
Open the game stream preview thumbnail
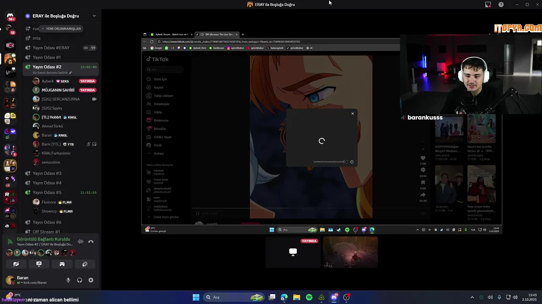pos(350,252)
